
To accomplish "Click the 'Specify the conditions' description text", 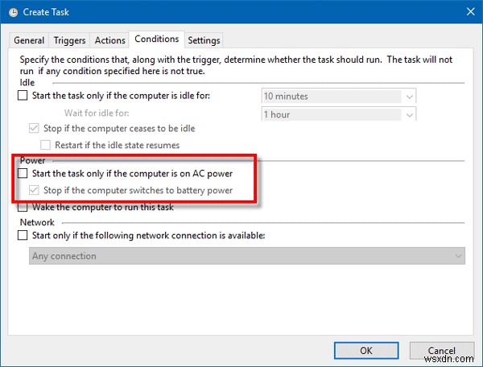I will (236, 65).
